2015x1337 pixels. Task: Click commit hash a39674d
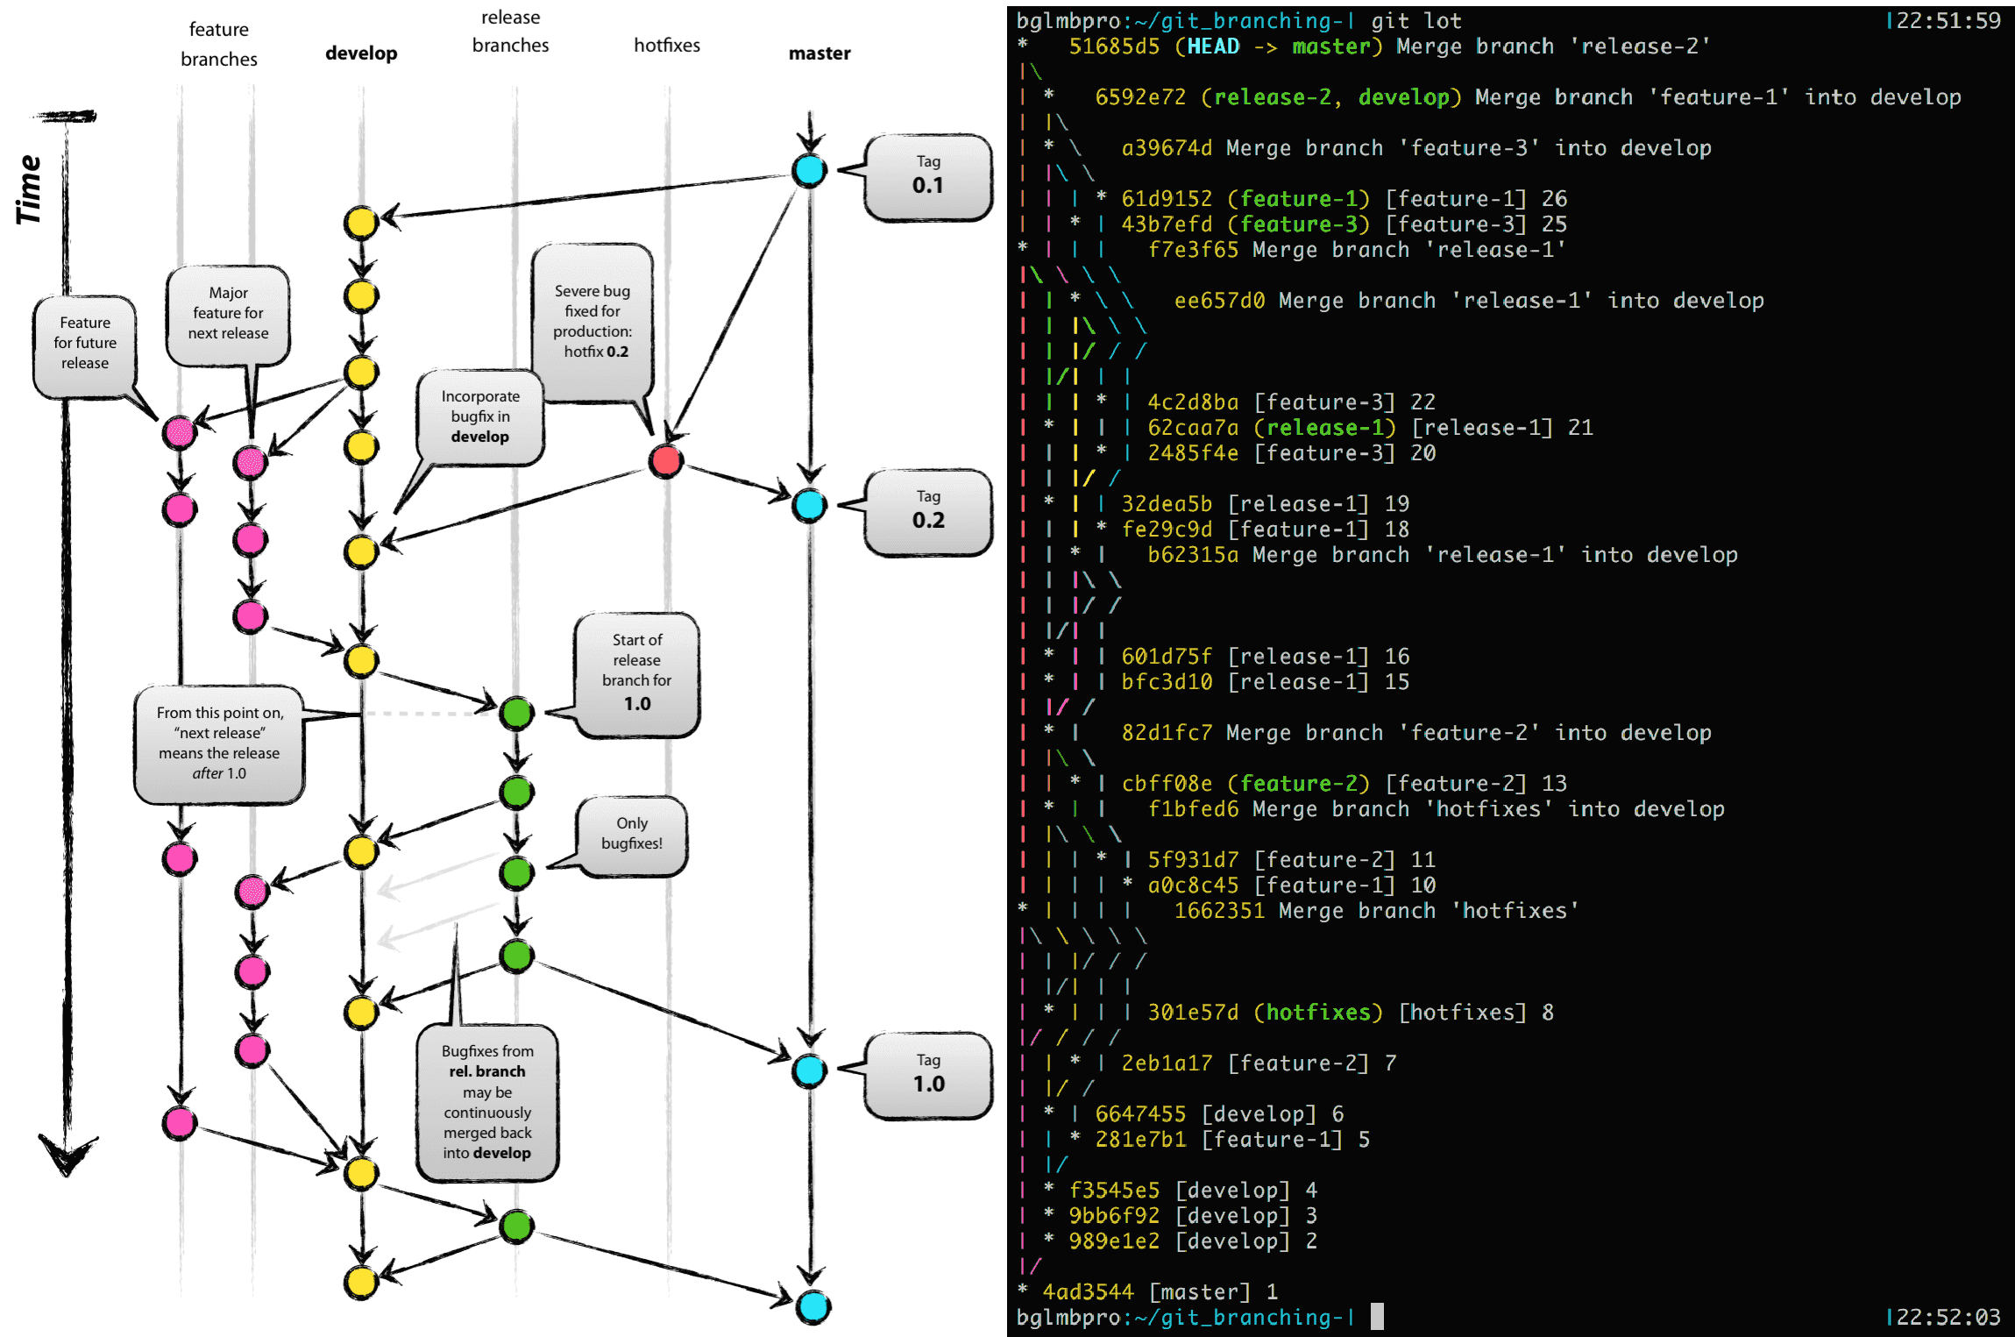(1167, 147)
